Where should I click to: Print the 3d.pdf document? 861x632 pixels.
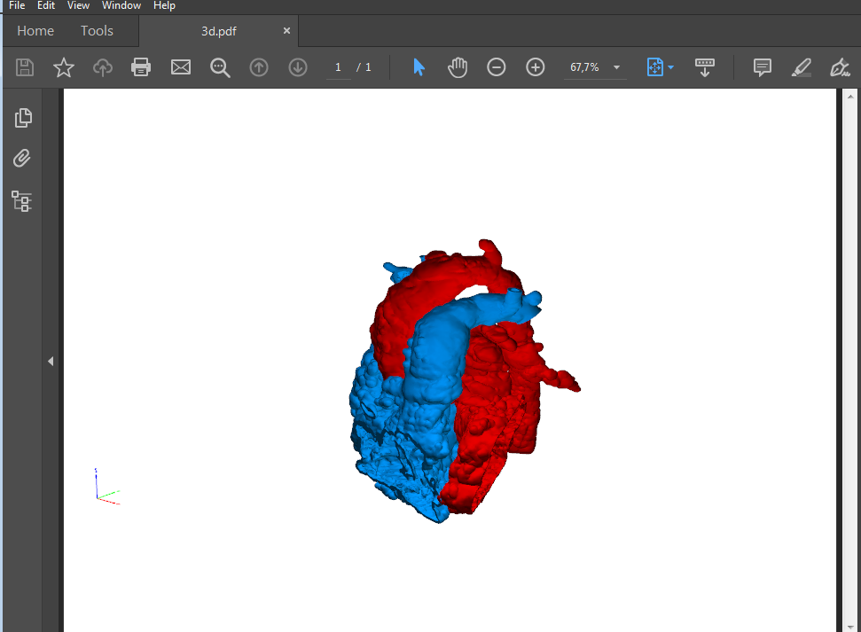click(x=141, y=67)
